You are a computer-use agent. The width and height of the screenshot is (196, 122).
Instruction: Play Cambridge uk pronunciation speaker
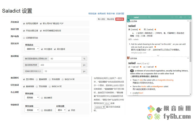[x=141, y=67]
